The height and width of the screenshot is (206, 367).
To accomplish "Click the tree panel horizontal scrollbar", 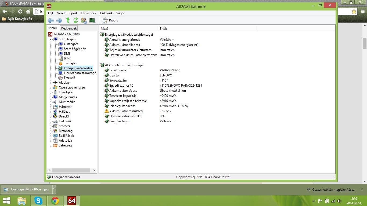I will coord(71,170).
